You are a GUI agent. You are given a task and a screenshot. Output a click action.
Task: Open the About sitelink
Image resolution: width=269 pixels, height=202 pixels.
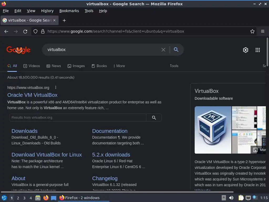(18, 179)
